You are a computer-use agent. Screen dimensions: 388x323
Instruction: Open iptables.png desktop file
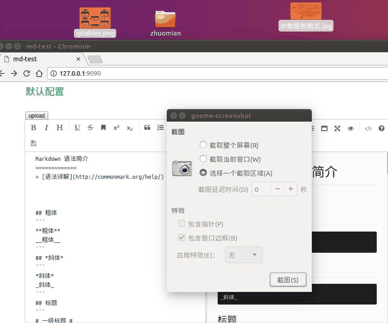coord(95,23)
